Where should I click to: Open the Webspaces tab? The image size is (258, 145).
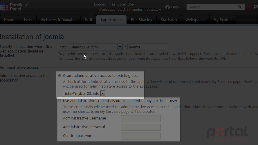coord(195,20)
